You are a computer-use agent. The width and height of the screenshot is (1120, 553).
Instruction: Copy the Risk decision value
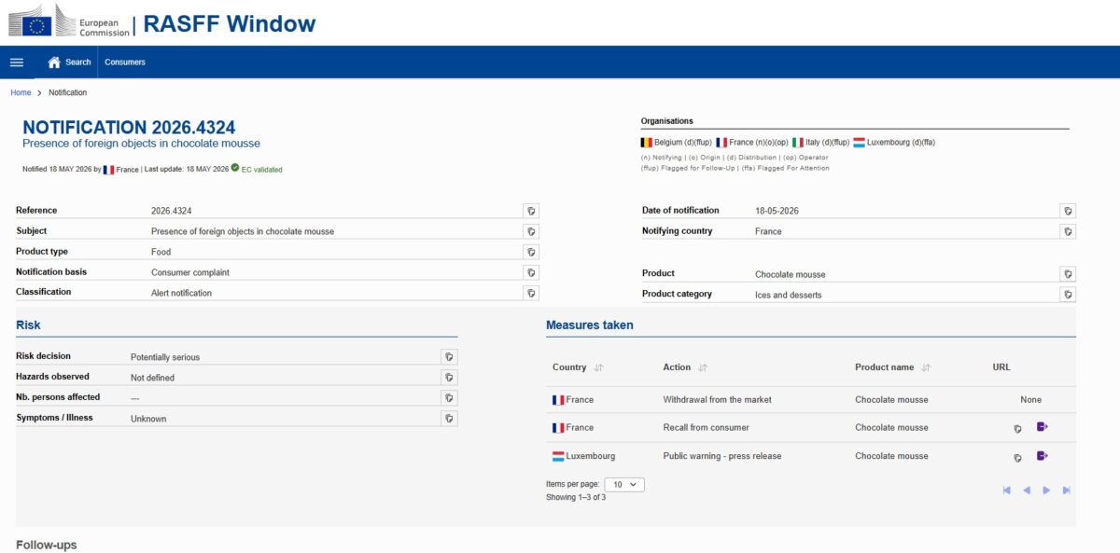[449, 356]
